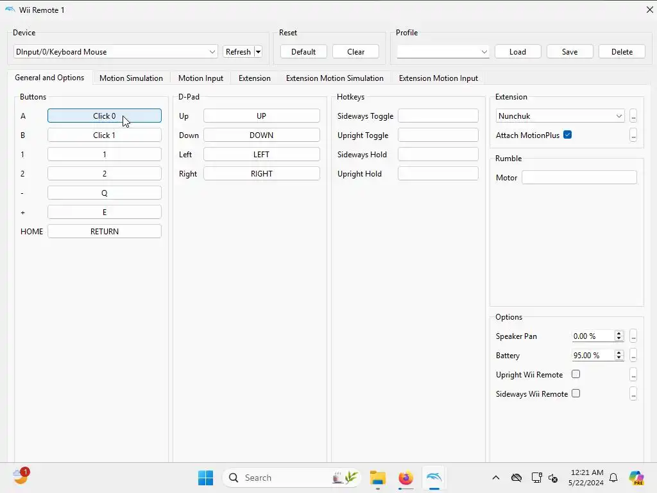Image resolution: width=657 pixels, height=493 pixels.
Task: Open advanced settings for Battery
Action: coord(633,355)
